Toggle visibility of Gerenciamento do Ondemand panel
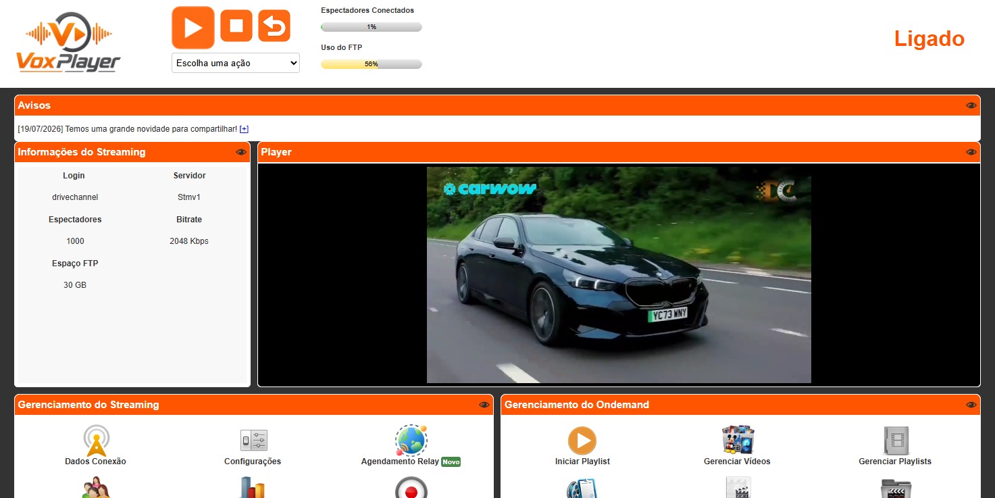The height and width of the screenshot is (498, 995). pyautogui.click(x=971, y=405)
